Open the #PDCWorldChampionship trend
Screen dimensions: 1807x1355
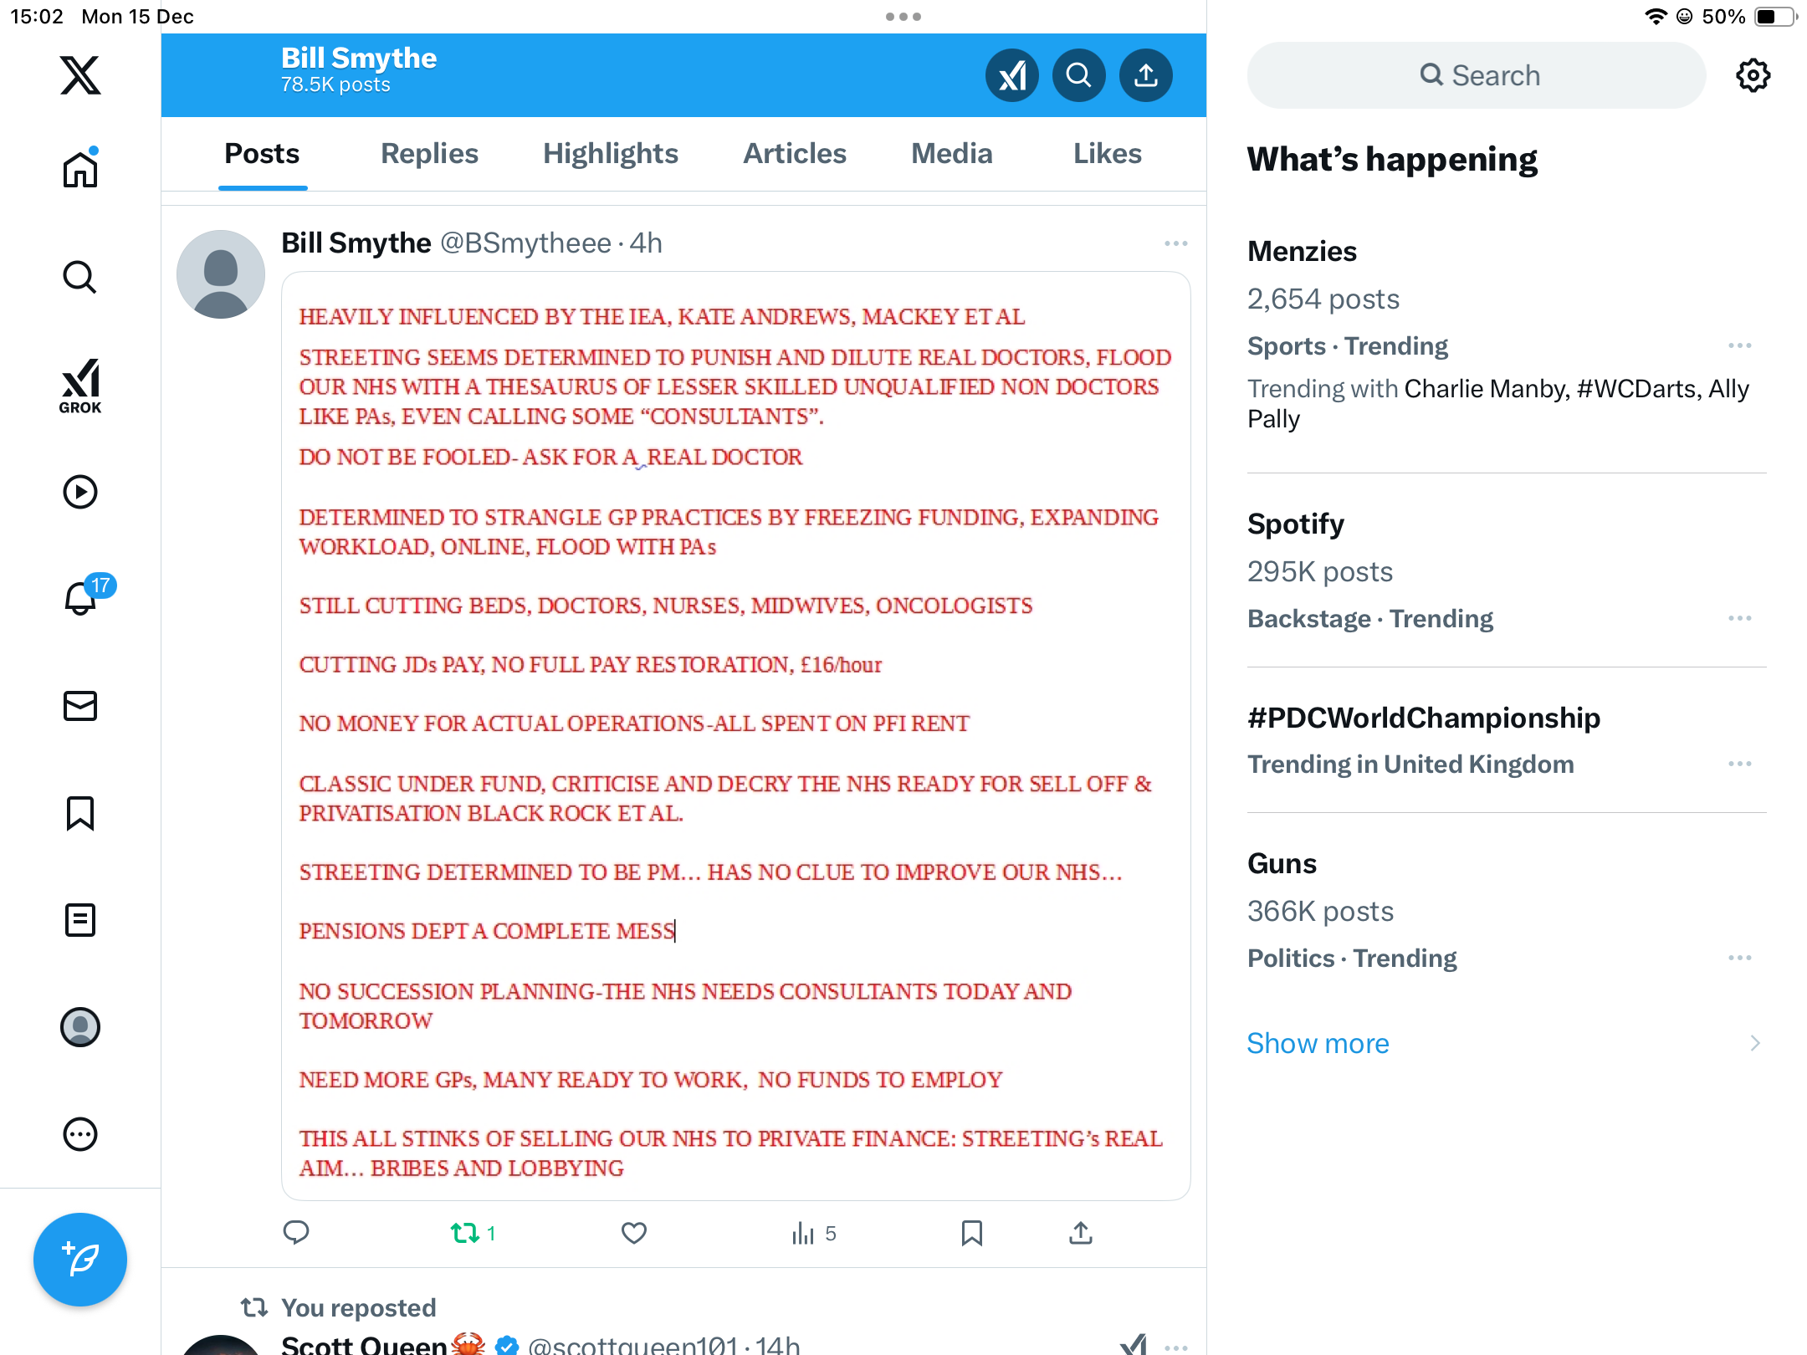point(1423,718)
